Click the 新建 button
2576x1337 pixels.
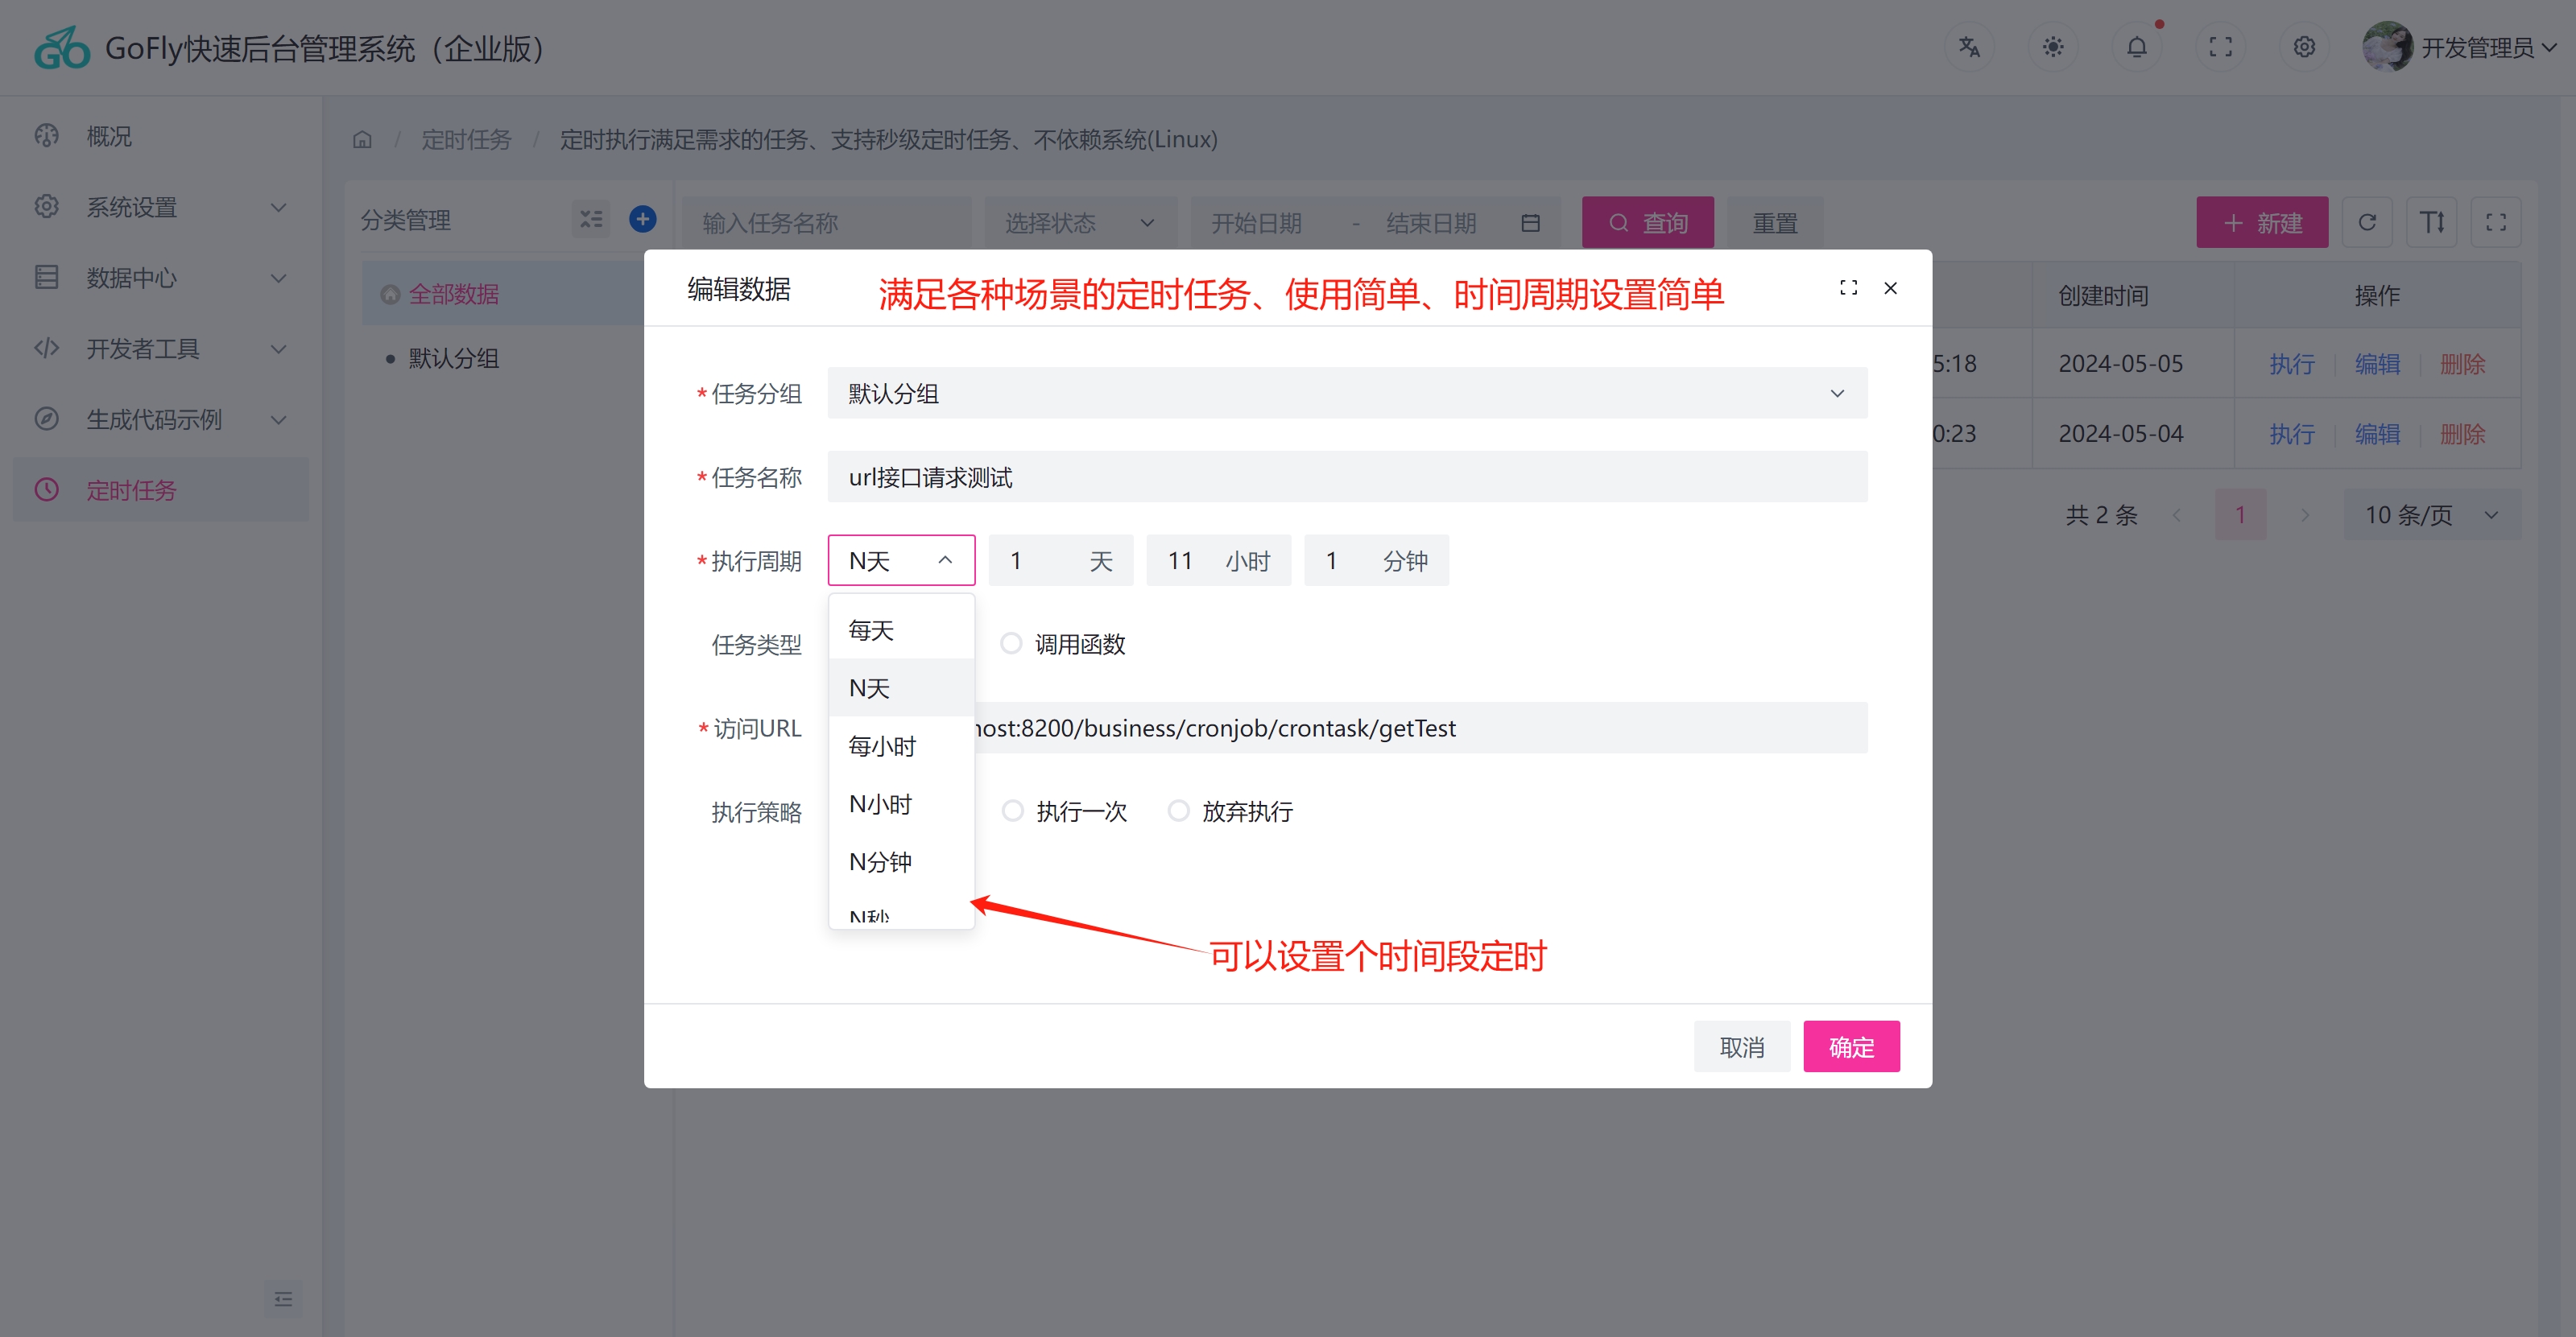tap(2262, 222)
